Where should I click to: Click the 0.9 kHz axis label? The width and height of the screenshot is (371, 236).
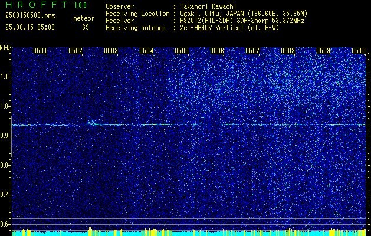(5, 136)
